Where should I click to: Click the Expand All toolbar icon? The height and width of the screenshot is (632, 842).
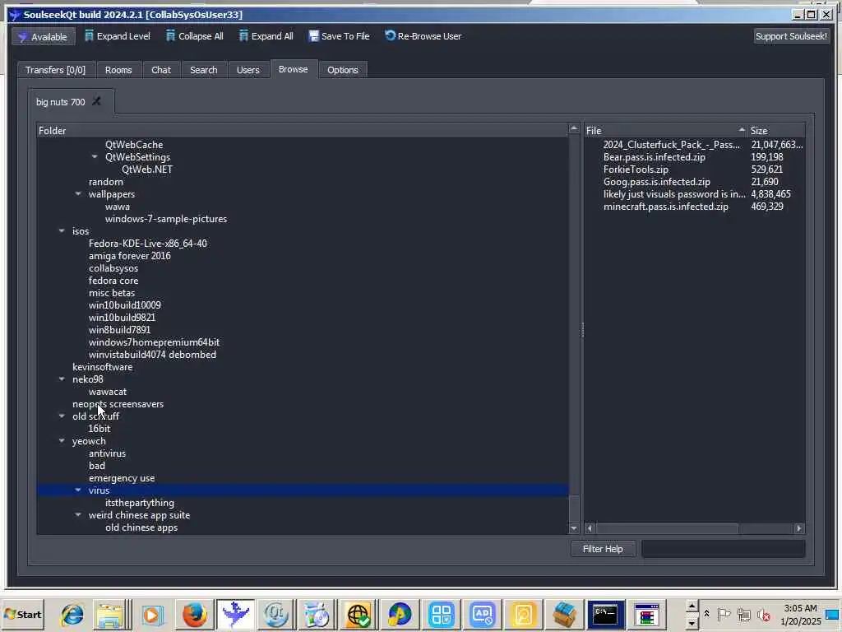243,36
